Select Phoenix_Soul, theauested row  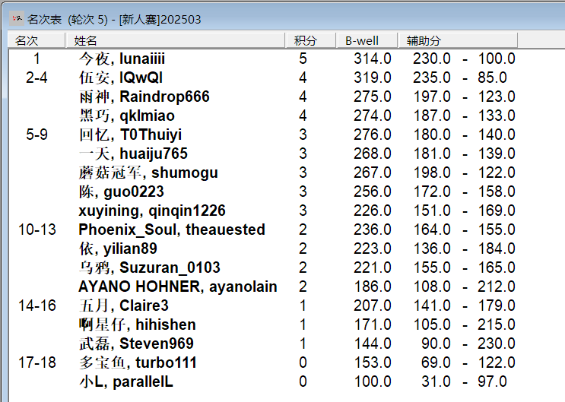point(172,230)
